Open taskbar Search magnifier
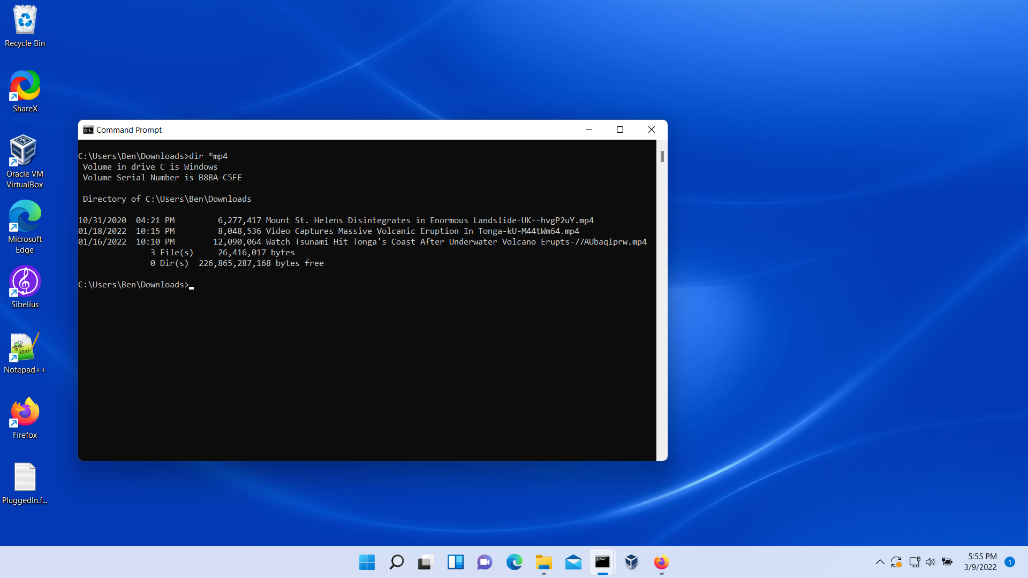The width and height of the screenshot is (1028, 578). coord(396,562)
